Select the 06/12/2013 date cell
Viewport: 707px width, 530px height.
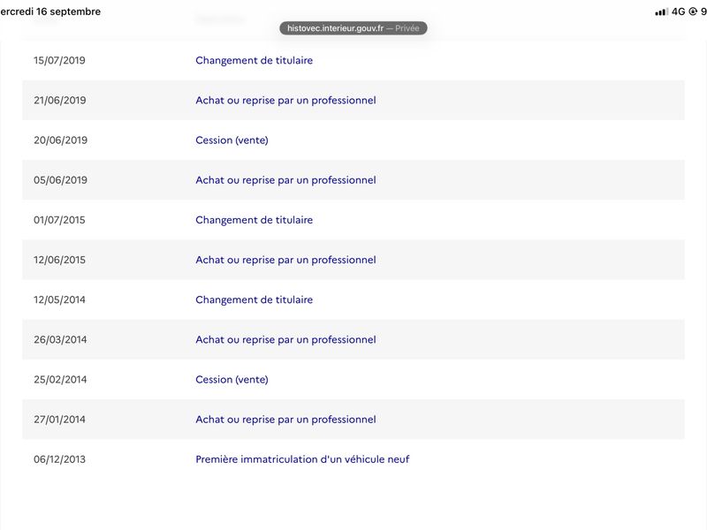click(59, 459)
